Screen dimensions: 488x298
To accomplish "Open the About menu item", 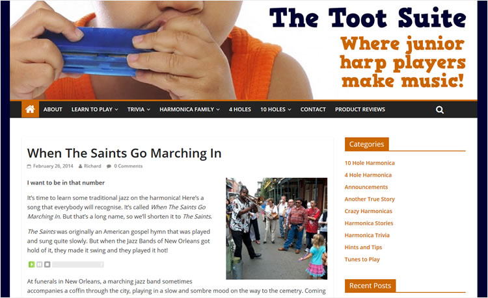I will (53, 109).
